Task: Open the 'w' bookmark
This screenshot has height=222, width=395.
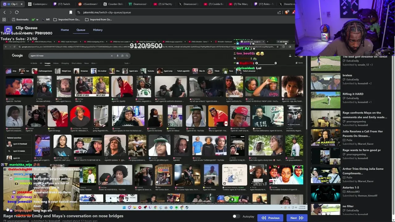Action: pos(35,19)
